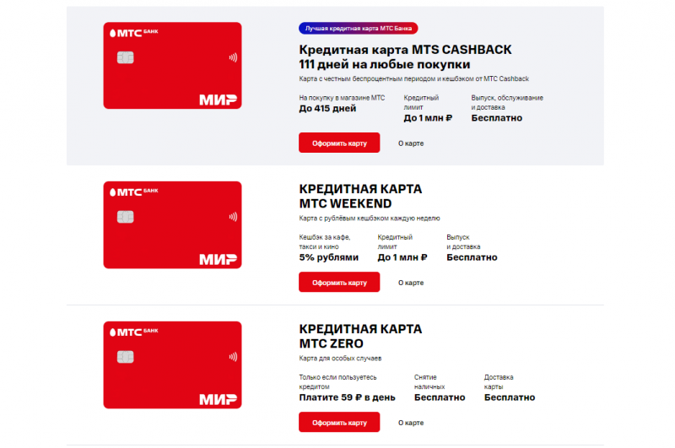
Task: Open 'О карте' link for МТС ZERO
Action: point(411,422)
